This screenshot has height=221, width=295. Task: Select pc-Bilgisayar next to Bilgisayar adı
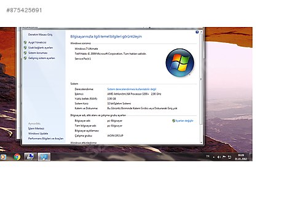115,121
